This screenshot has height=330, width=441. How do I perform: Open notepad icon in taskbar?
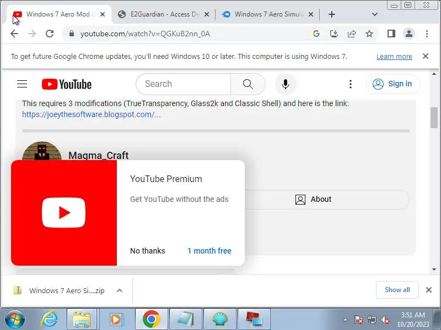coord(186,320)
